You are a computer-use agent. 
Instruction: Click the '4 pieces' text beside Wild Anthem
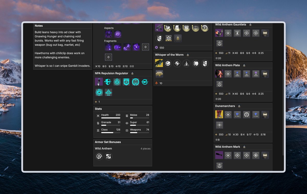pyautogui.click(x=146, y=149)
